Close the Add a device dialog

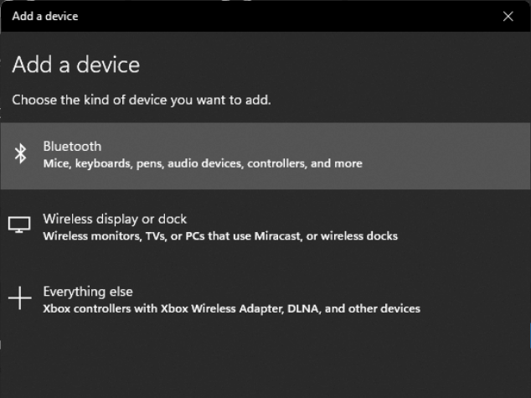click(508, 16)
